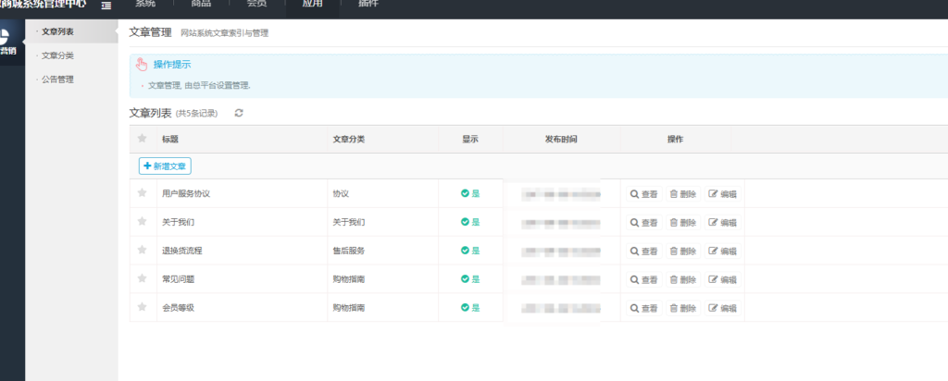Click the 文章管理 page heading
The image size is (948, 381).
(x=151, y=32)
